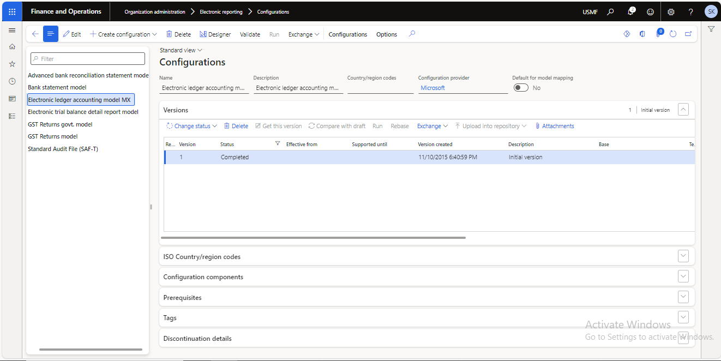Open the Create configuration dropdown
This screenshot has height=361, width=721.
[123, 34]
